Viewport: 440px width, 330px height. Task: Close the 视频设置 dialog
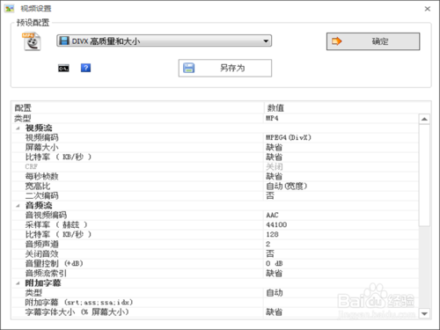coord(428,9)
